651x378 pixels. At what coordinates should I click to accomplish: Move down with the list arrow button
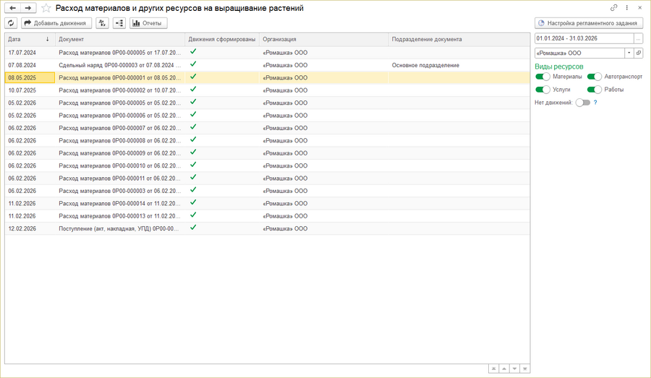(x=515, y=369)
